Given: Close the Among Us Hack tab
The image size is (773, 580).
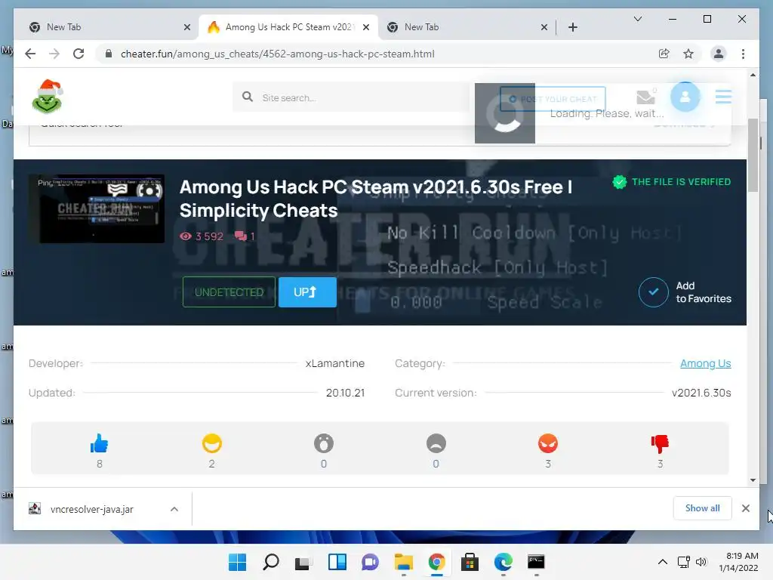Looking at the screenshot, I should pyautogui.click(x=366, y=27).
